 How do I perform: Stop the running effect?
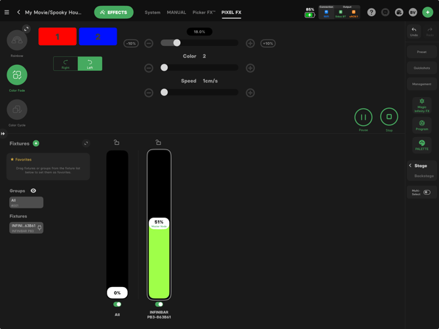[389, 117]
